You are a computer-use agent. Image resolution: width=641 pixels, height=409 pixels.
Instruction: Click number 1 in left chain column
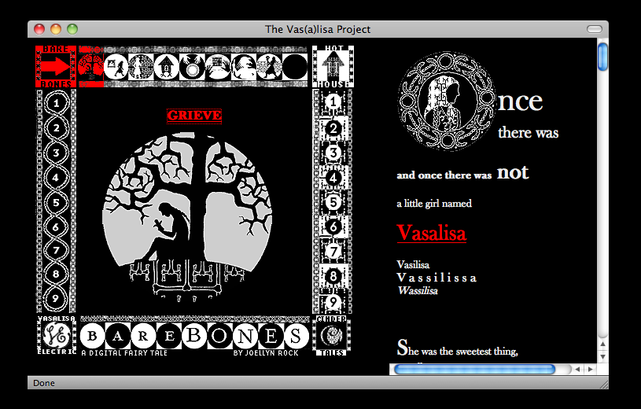(x=56, y=103)
